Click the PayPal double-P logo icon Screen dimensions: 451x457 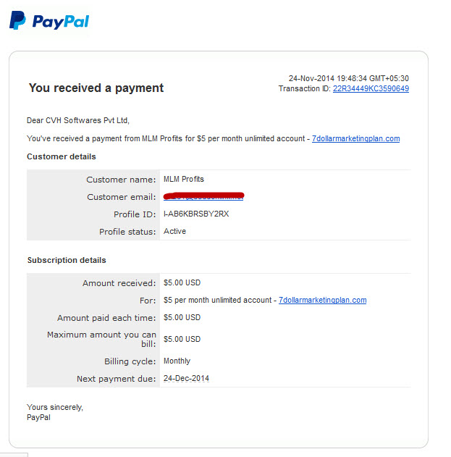tap(17, 20)
